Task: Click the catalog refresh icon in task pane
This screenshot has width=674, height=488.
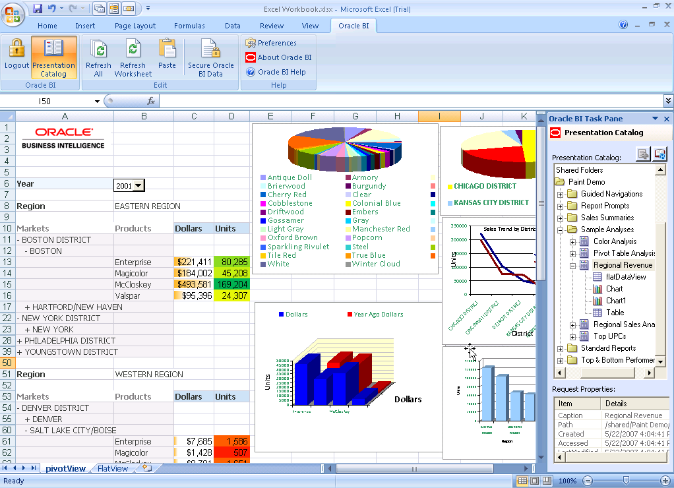Action: (x=659, y=154)
